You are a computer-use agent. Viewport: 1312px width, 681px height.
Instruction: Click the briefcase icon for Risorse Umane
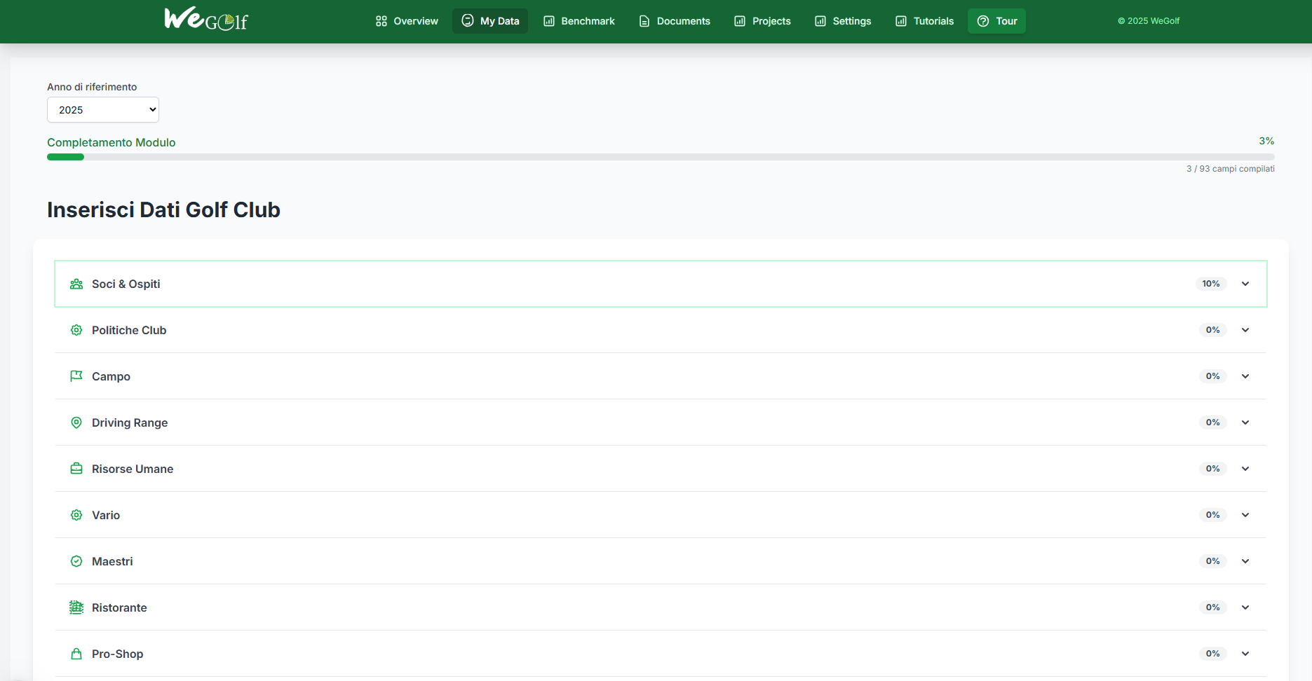(76, 469)
